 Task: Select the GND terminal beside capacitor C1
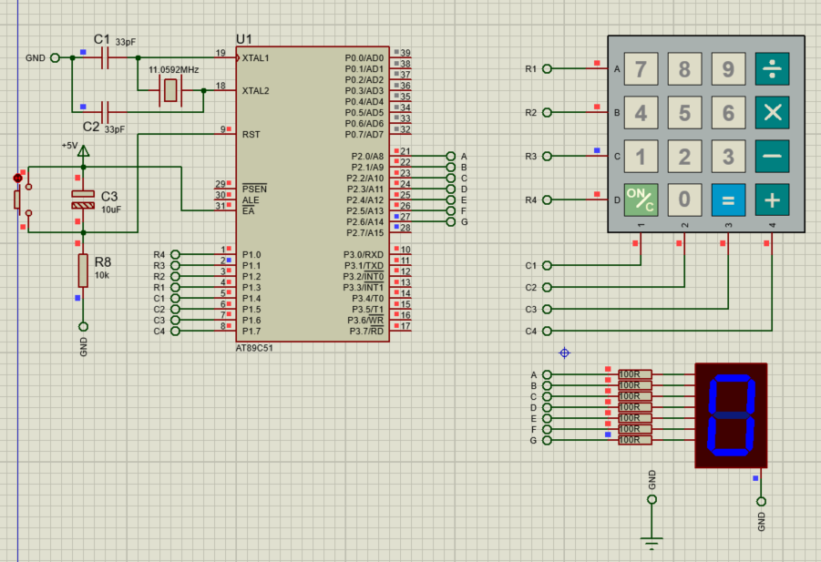tap(56, 56)
